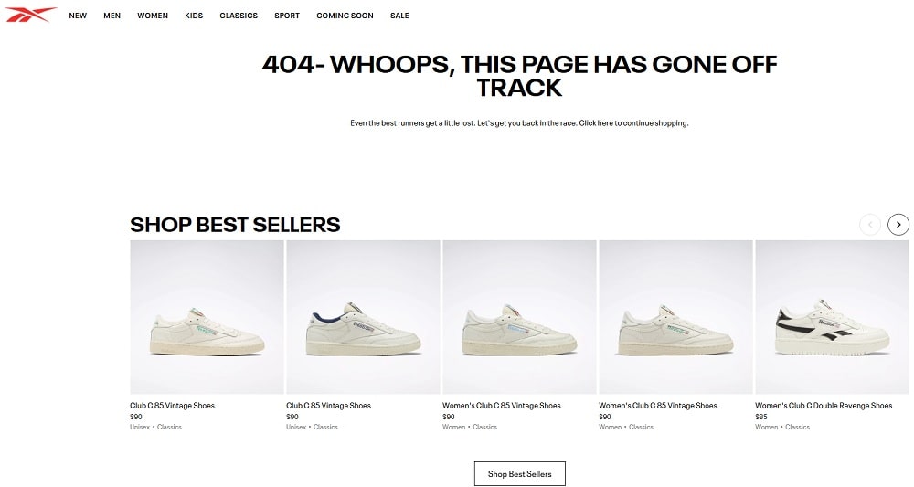The image size is (914, 487).
Task: Click the previous carousel arrow
Action: [x=870, y=224]
